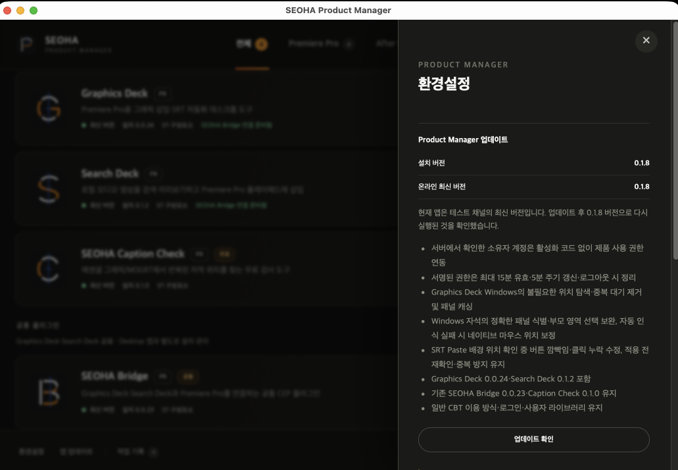Click the 0.1.8 value beside 설치 버전
678x470 pixels.
642,163
